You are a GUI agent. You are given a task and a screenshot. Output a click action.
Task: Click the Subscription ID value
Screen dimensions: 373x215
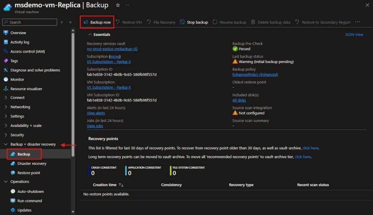click(x=122, y=74)
